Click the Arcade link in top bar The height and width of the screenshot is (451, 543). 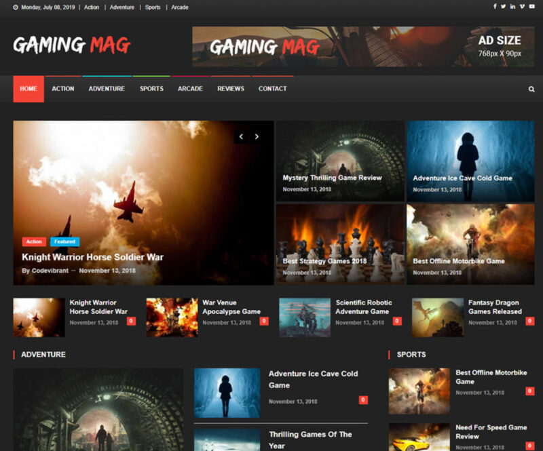coord(180,7)
